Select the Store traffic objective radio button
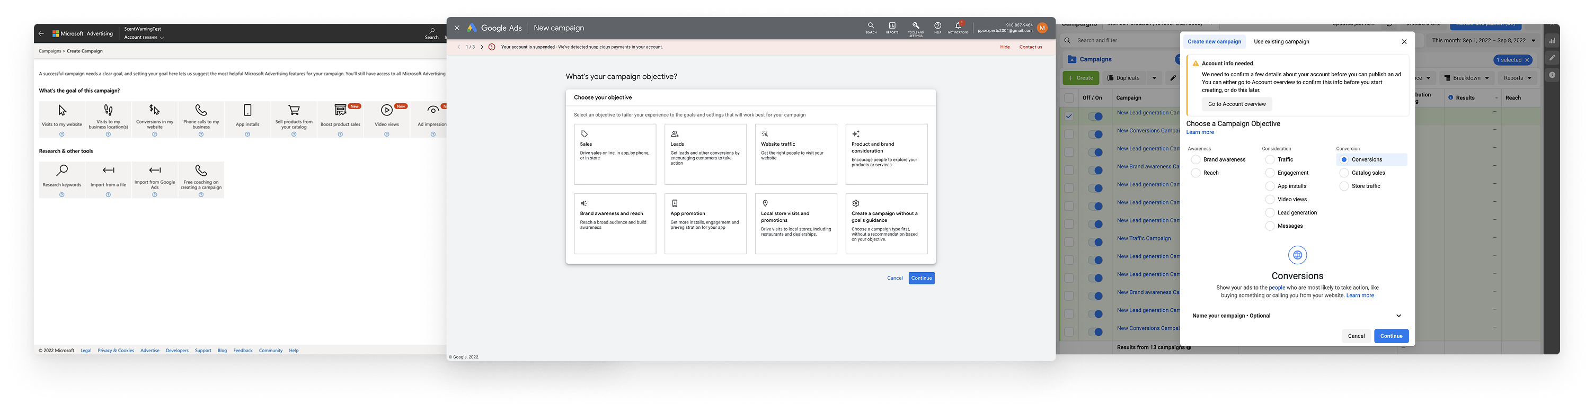This screenshot has width=1594, height=412. tap(1344, 186)
